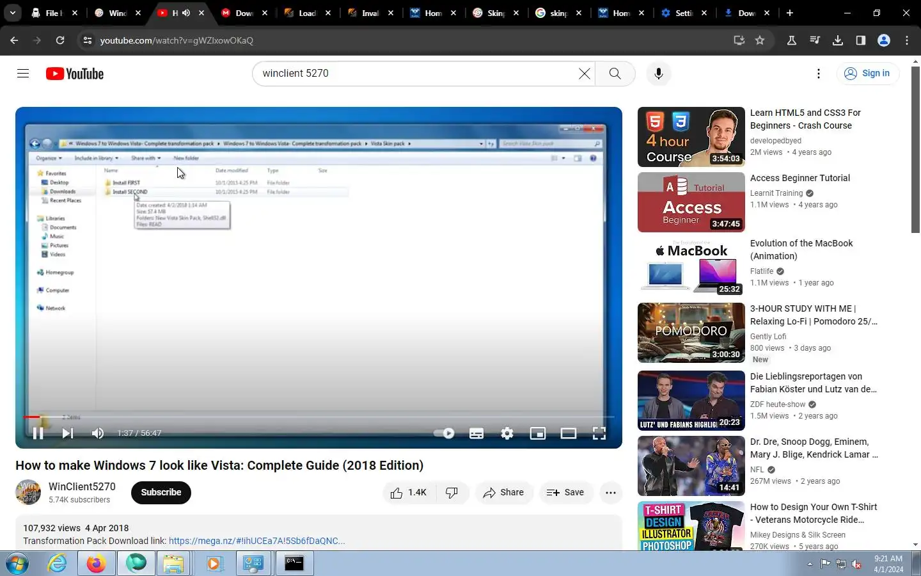This screenshot has width=921, height=576.
Task: Open ZDF heute-show channel name
Action: click(778, 404)
